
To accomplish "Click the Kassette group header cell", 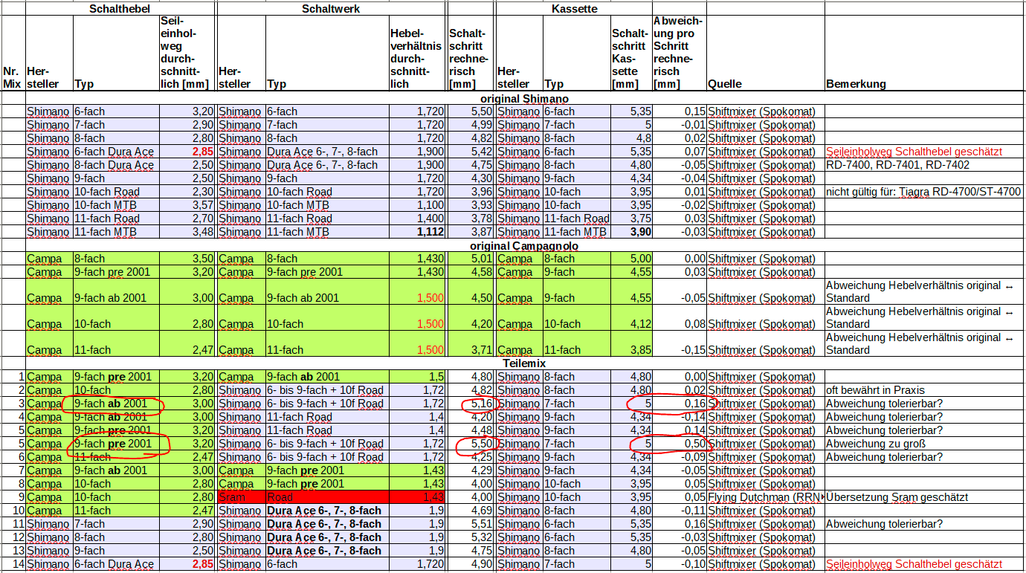I will tap(574, 8).
